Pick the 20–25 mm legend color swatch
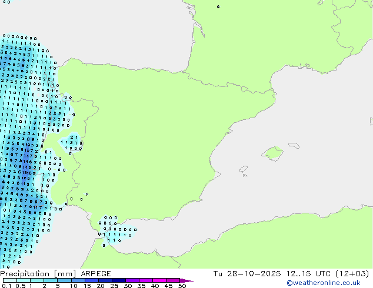This screenshot has height=288, width=373. (x=106, y=280)
